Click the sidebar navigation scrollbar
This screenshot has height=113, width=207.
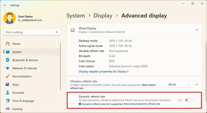click(x=61, y=67)
